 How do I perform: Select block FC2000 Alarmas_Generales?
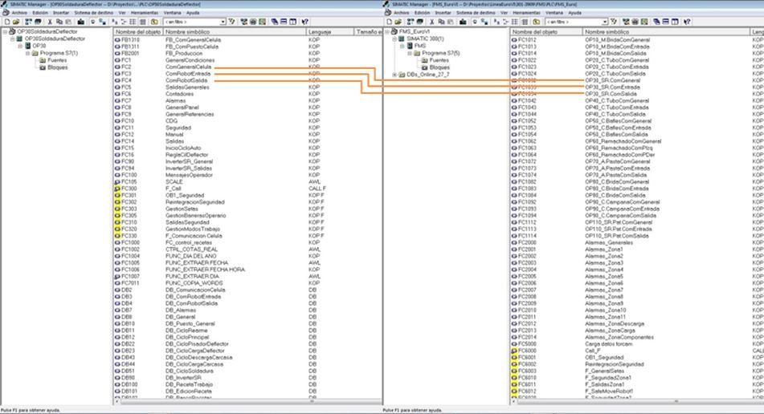(x=573, y=243)
